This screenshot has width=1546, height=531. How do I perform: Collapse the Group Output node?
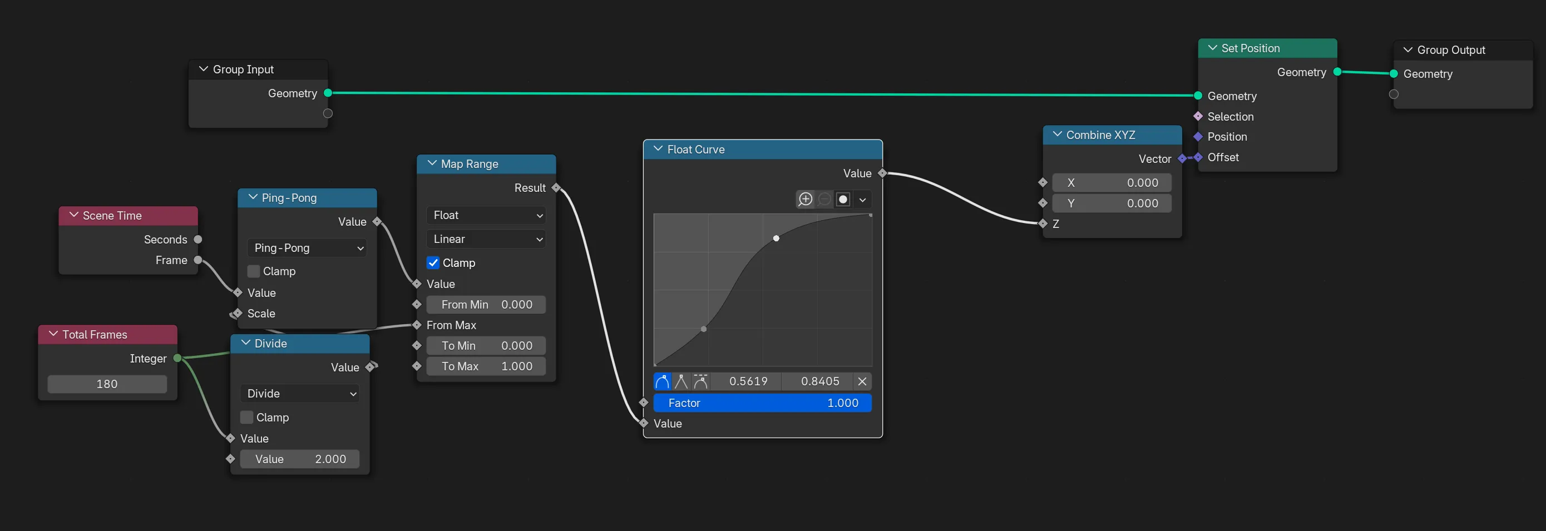tap(1407, 50)
